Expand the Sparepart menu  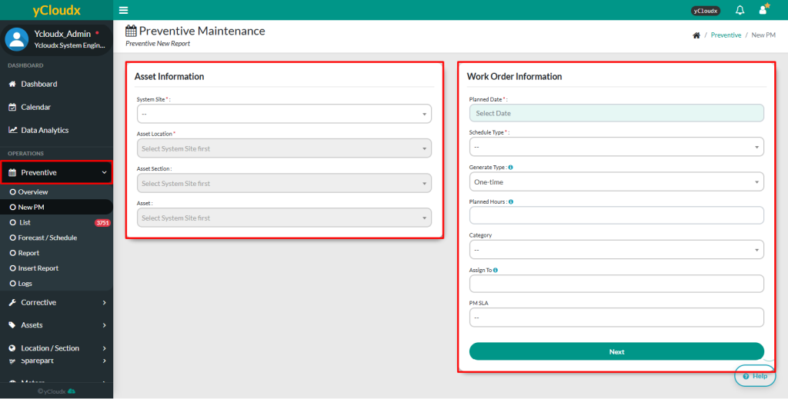tap(56, 361)
